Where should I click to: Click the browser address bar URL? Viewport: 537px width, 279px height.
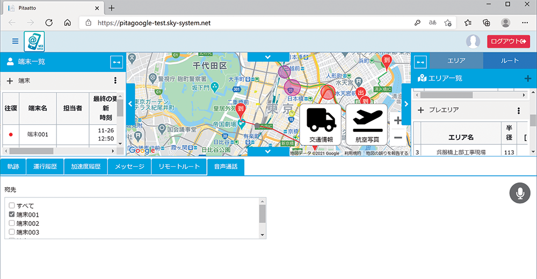point(153,23)
